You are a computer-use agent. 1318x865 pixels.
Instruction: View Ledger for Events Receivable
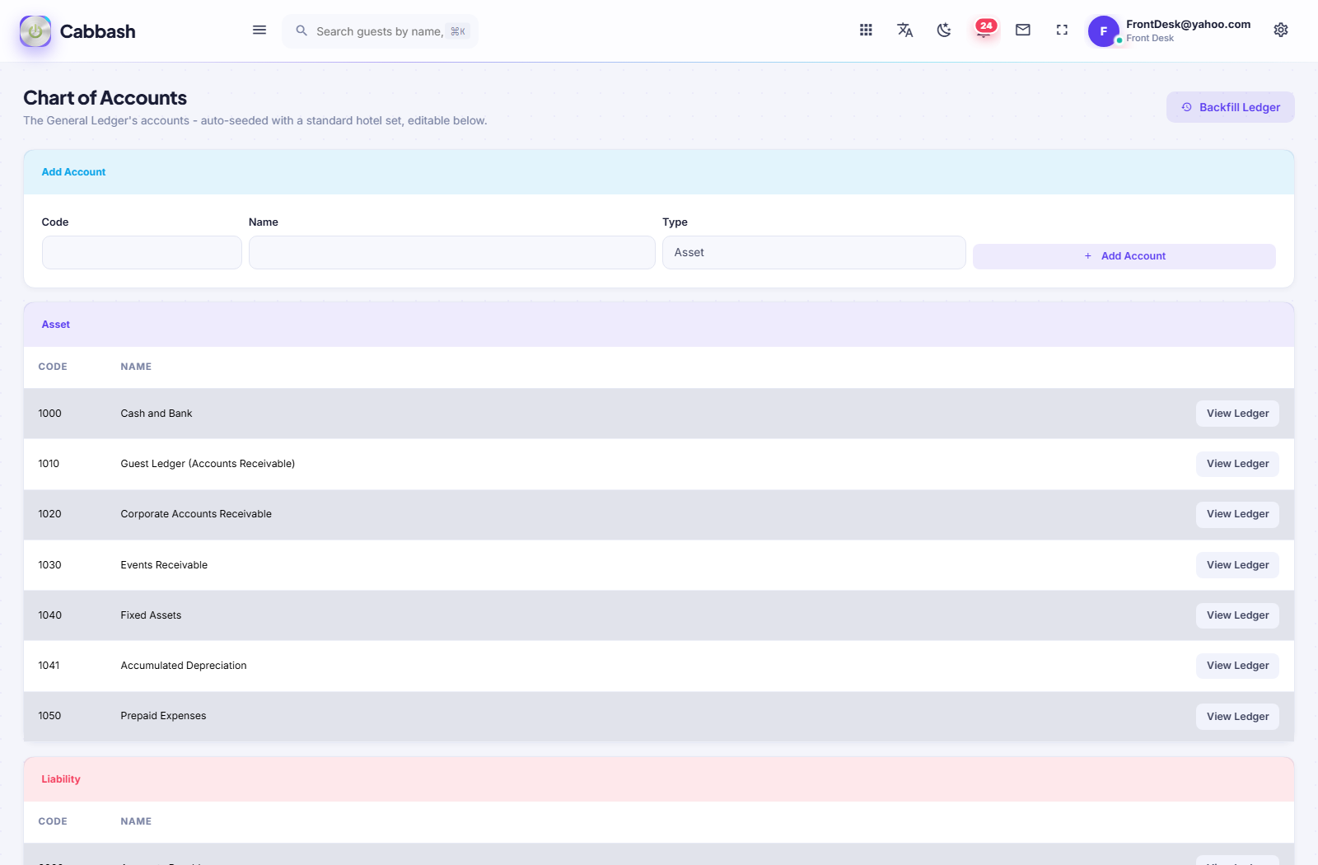tap(1237, 565)
